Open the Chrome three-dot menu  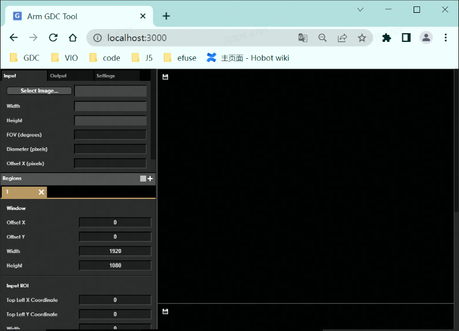tap(446, 38)
